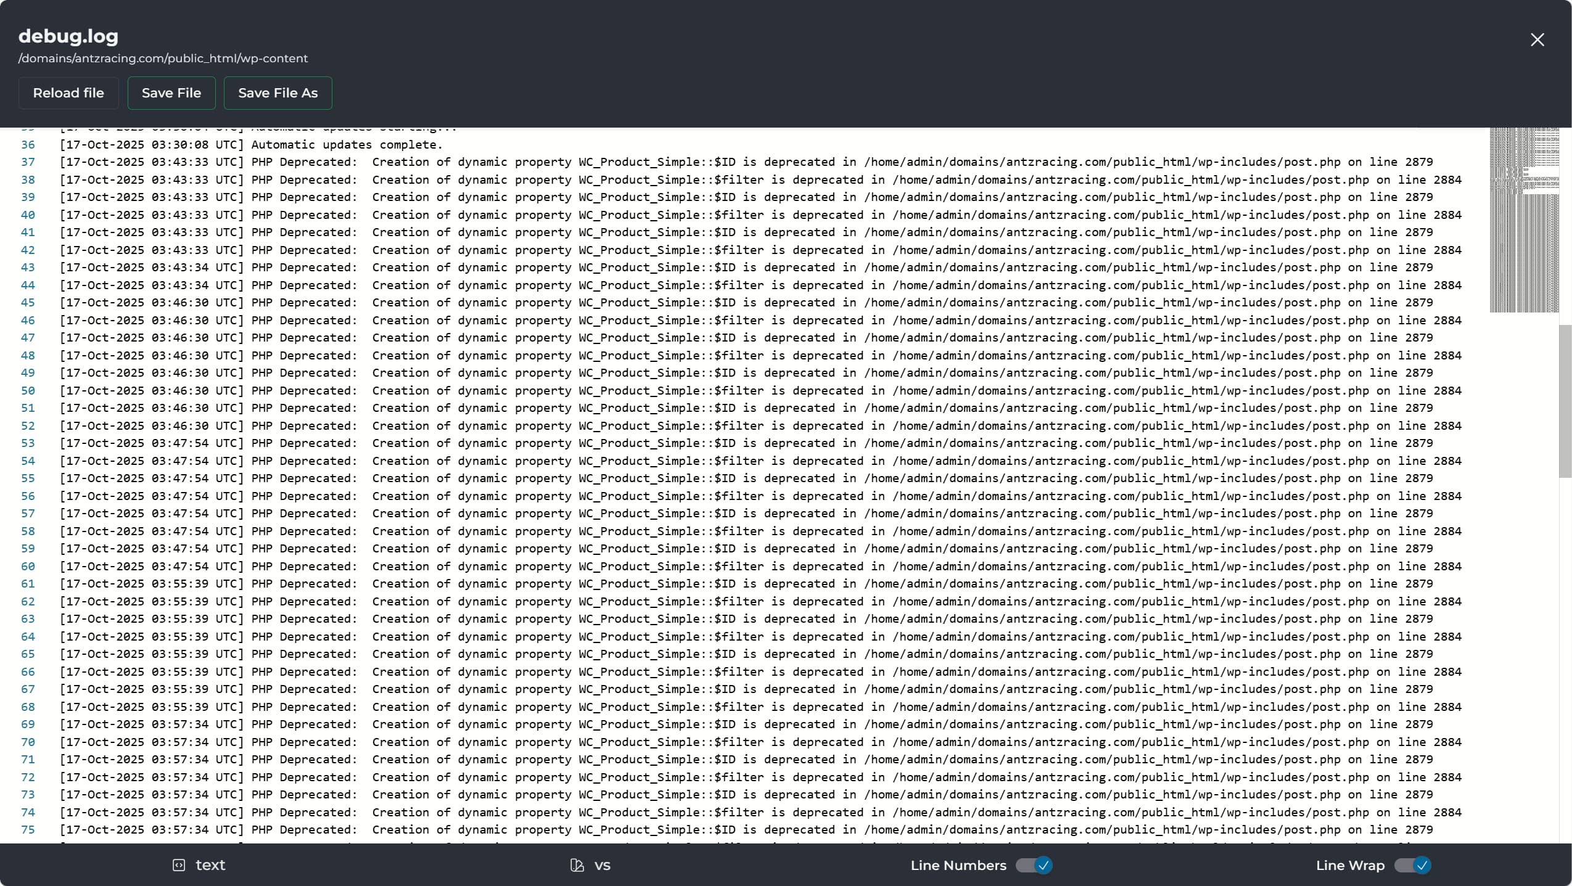Click the theme swatch icon beside "vs"
Viewport: 1572px width, 886px height.
click(x=577, y=865)
